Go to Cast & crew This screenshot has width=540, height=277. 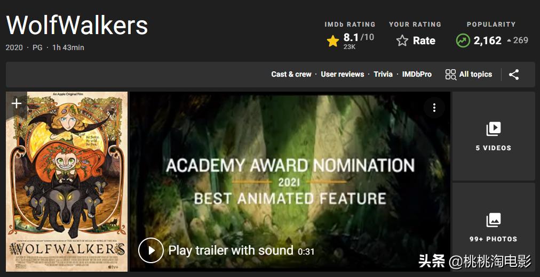coord(291,74)
